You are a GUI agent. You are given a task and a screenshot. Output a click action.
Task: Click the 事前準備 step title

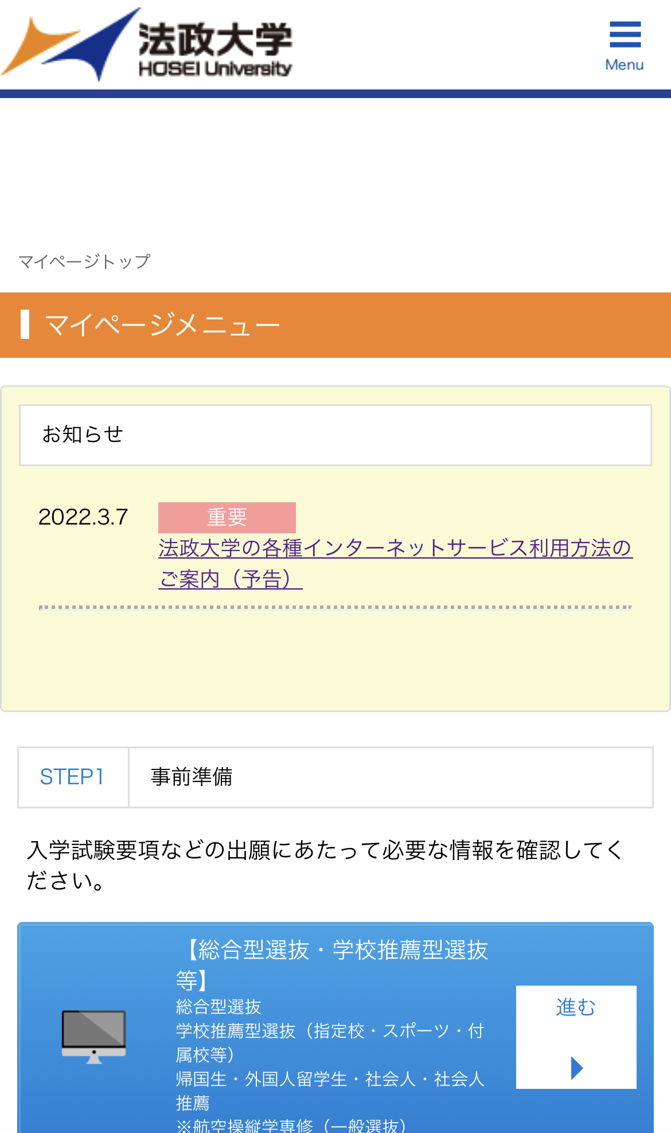(192, 777)
